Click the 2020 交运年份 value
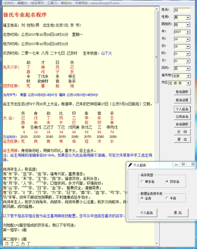This screenshot has width=197, height=249. click(24, 137)
